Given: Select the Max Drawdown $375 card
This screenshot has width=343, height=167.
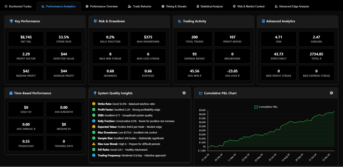Looking at the screenshot, I should (x=148, y=39).
